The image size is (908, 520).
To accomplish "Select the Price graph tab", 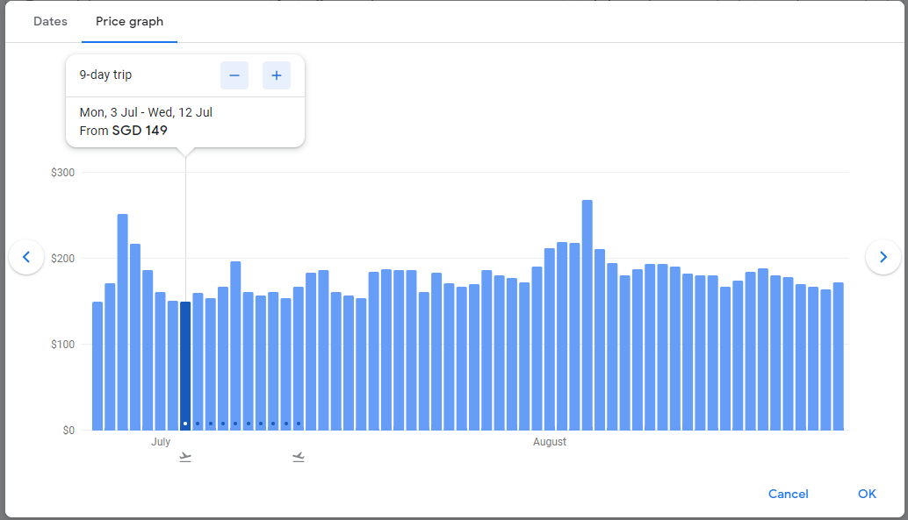I will pyautogui.click(x=129, y=21).
